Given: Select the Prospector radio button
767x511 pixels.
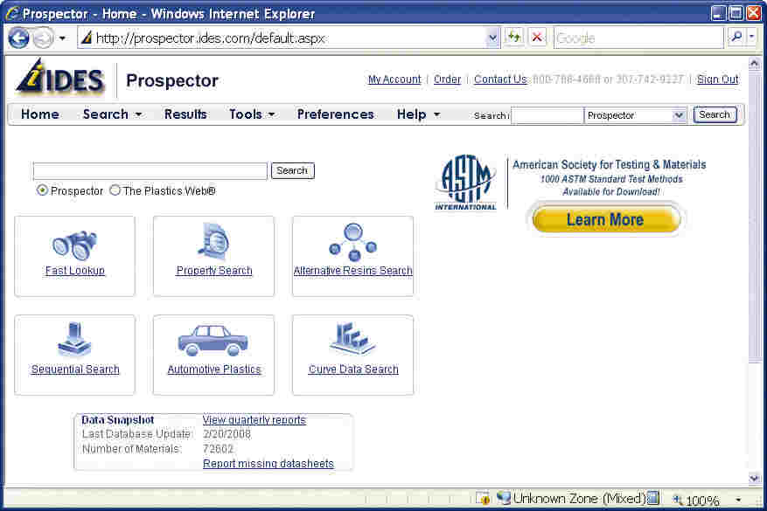Looking at the screenshot, I should [x=43, y=190].
